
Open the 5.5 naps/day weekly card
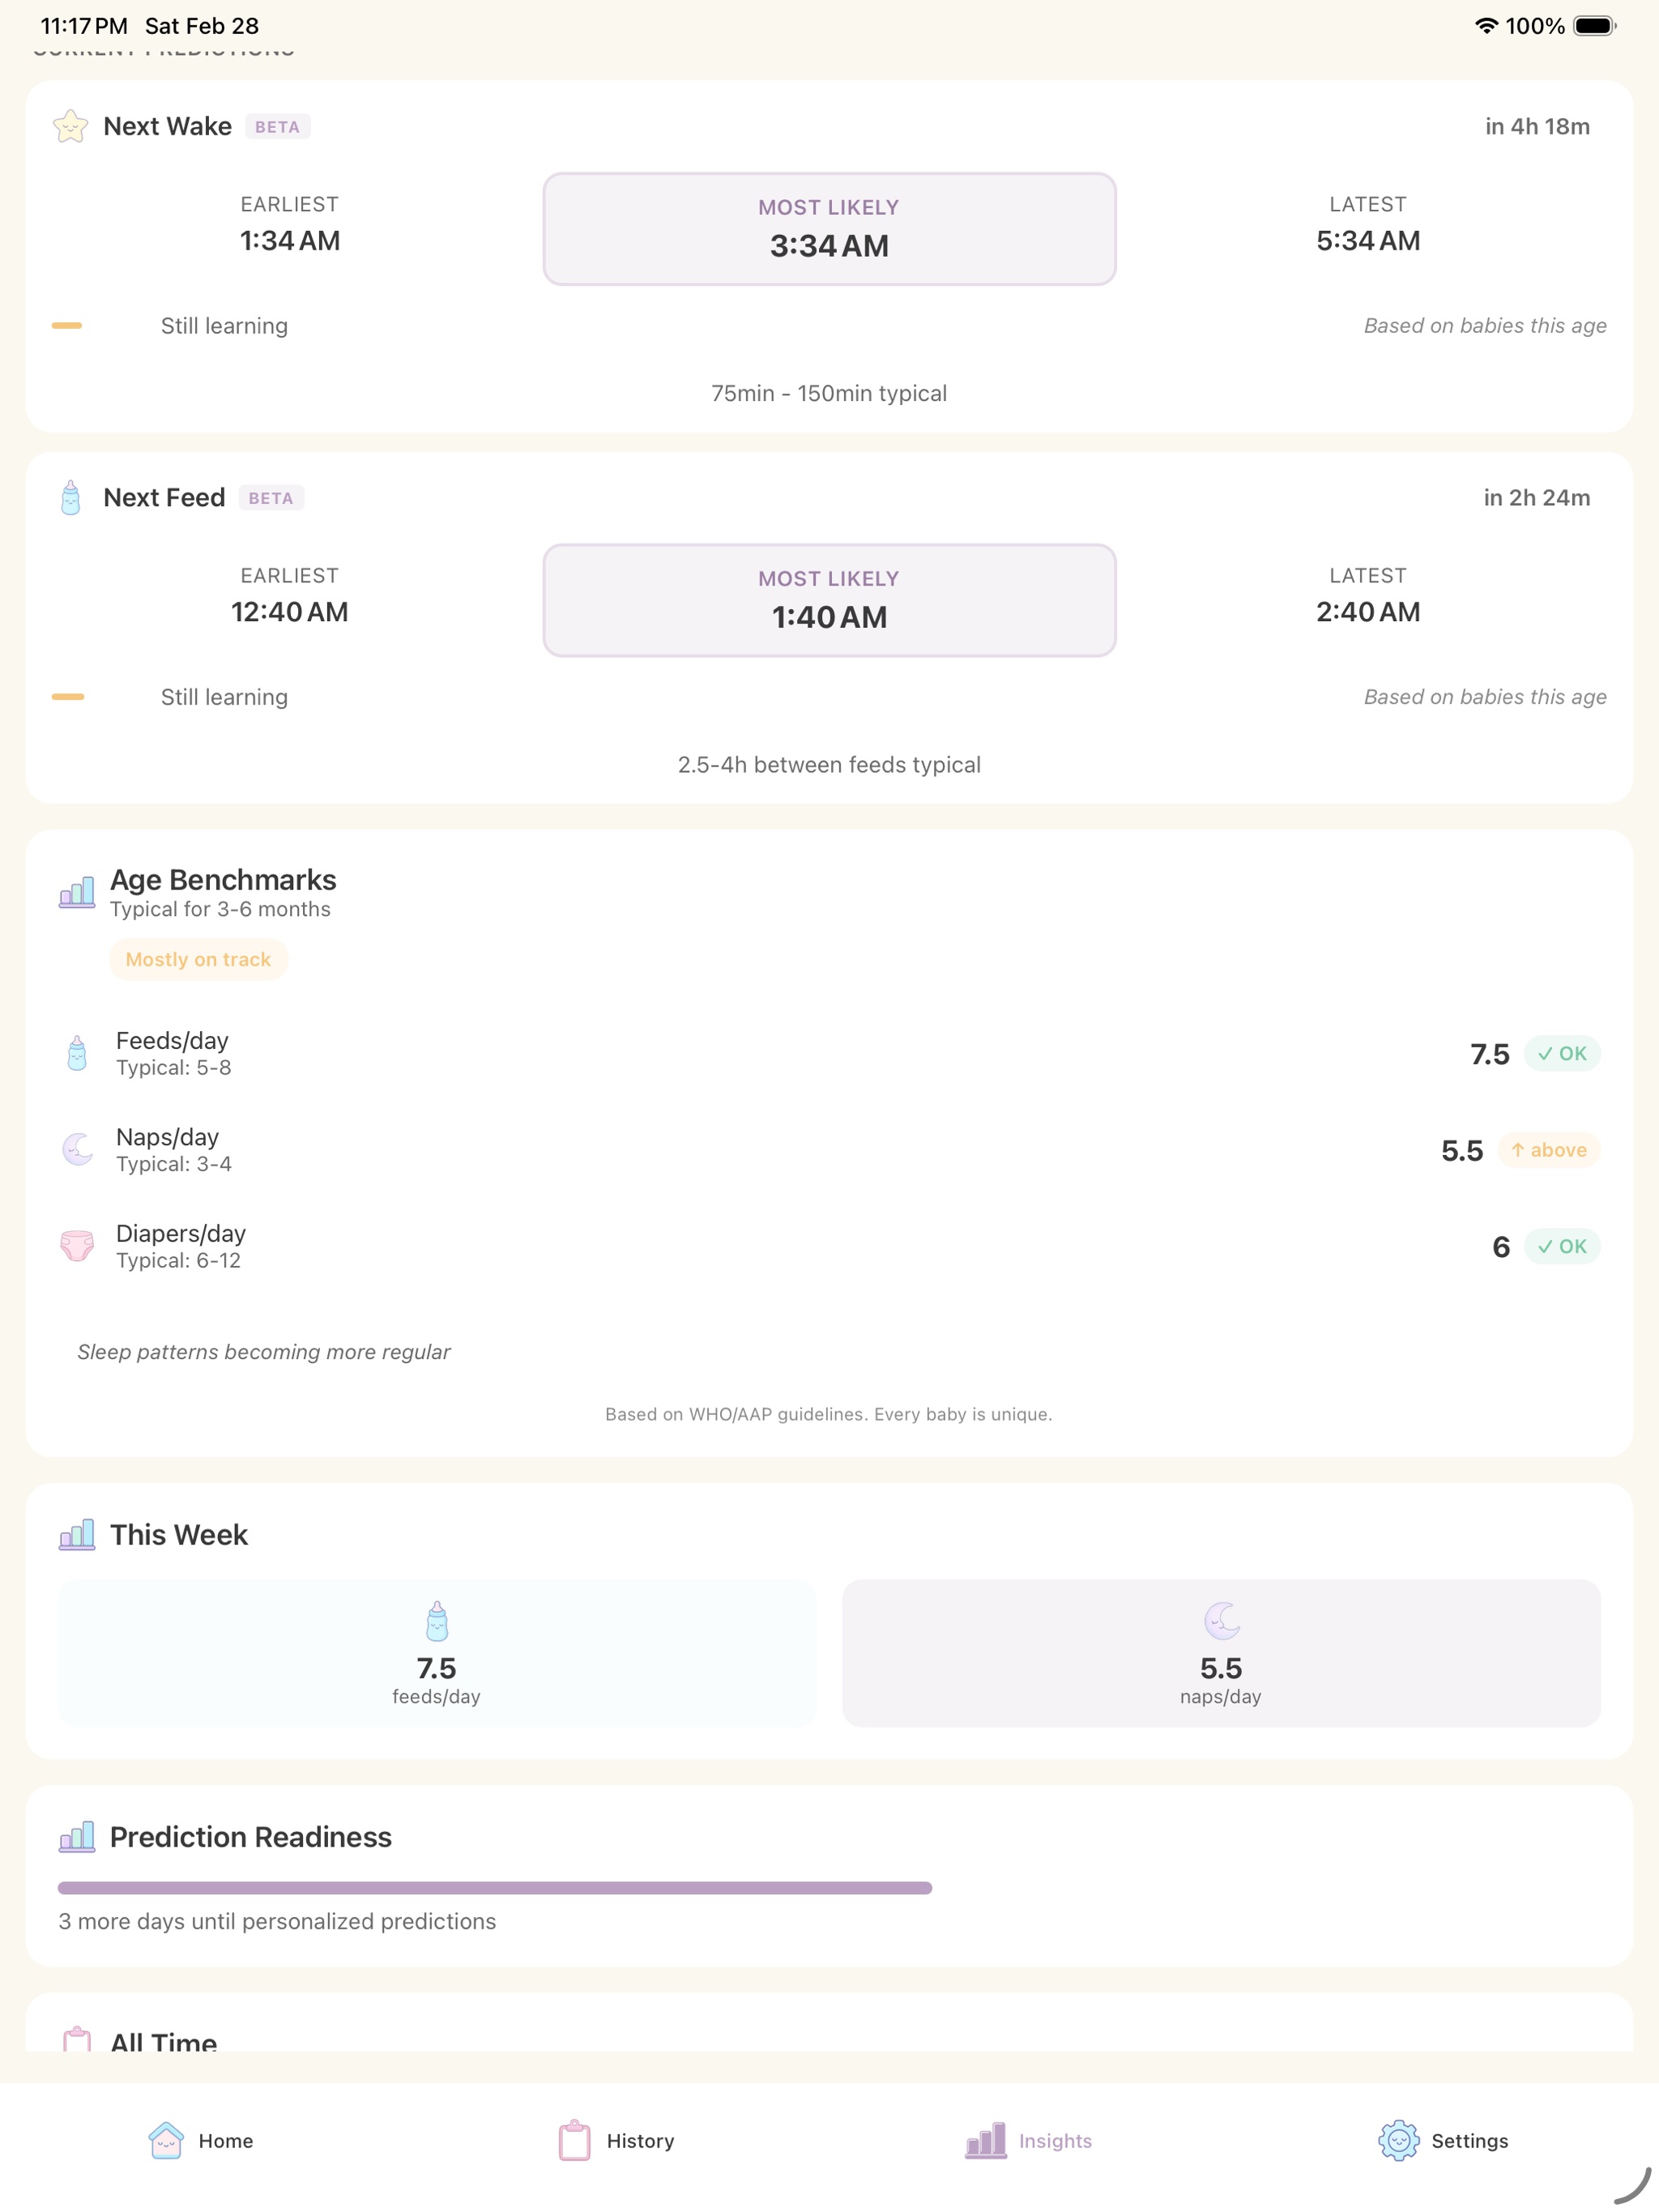pyautogui.click(x=1221, y=1653)
